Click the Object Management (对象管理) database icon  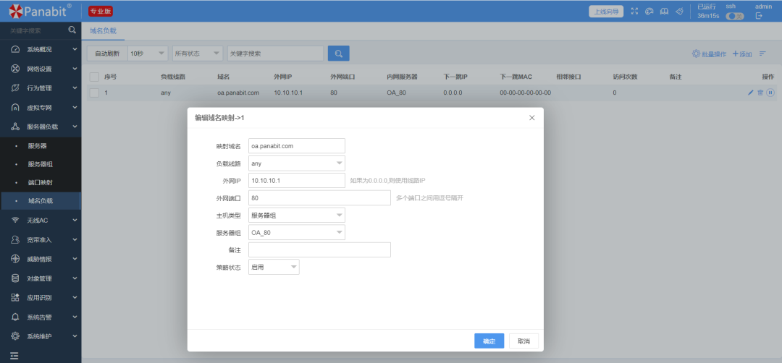15,278
